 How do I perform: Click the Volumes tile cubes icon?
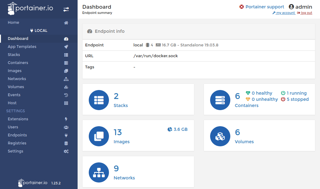click(220, 136)
